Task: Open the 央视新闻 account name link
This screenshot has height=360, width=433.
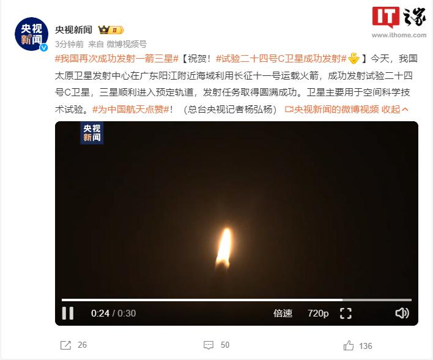Action: [73, 29]
